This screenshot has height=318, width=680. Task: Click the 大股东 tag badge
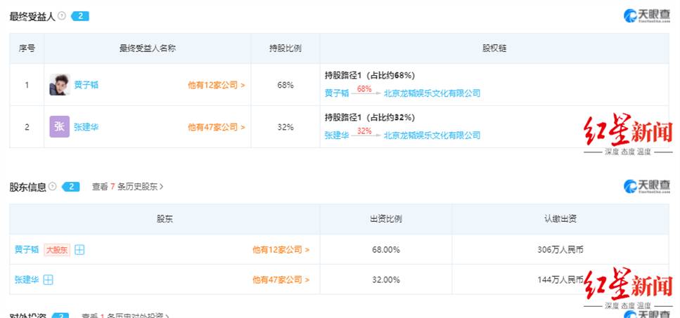57,250
